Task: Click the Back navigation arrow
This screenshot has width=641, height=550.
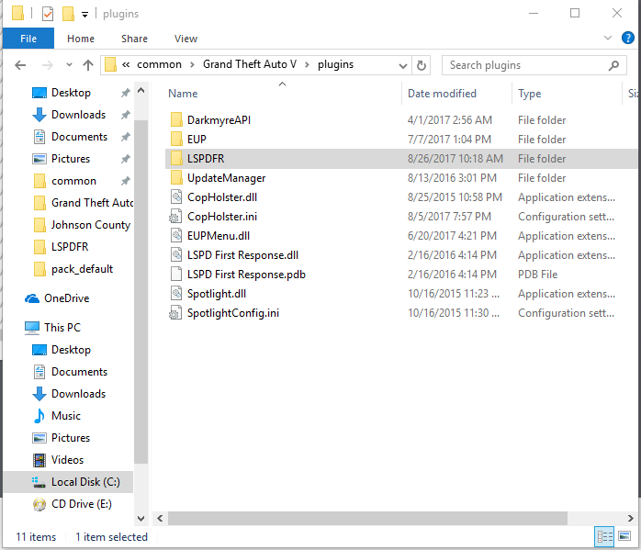Action: tap(20, 65)
